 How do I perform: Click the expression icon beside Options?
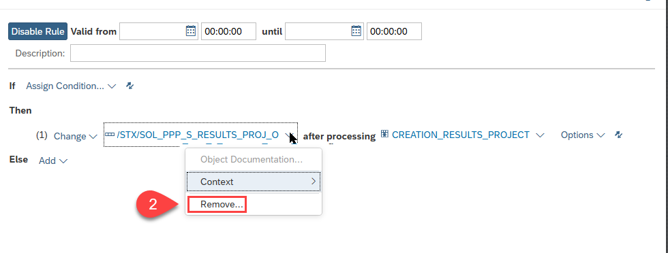click(619, 135)
